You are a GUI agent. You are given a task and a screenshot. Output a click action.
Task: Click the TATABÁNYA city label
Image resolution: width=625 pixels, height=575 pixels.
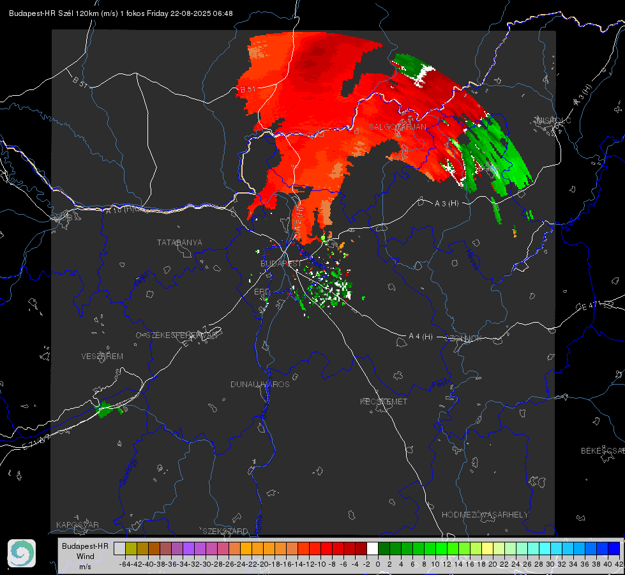click(179, 243)
